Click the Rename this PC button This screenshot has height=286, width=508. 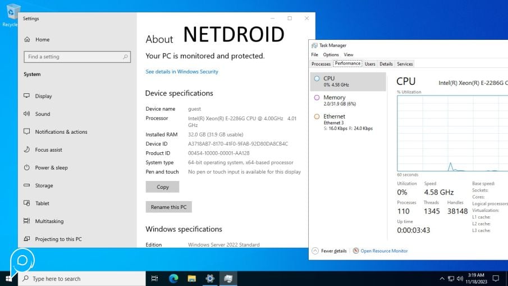pos(168,207)
